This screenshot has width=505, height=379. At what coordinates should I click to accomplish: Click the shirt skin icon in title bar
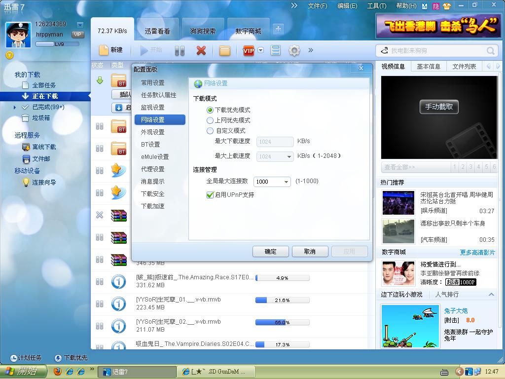(447, 6)
